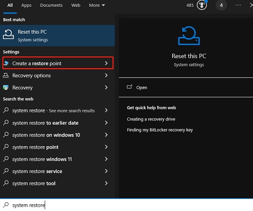Open the Recovery control panel result
This screenshot has height=211, width=253.
[57, 88]
